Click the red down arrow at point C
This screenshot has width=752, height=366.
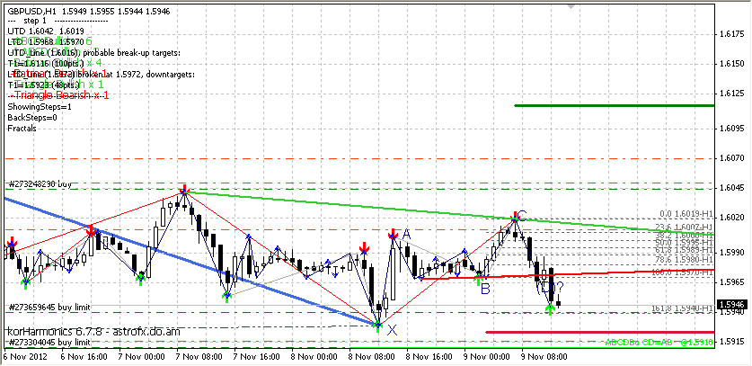(515, 217)
